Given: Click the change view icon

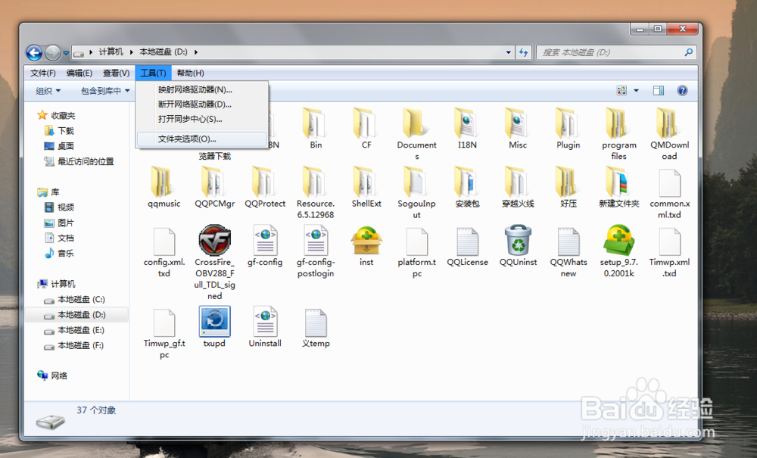Looking at the screenshot, I should [x=621, y=90].
